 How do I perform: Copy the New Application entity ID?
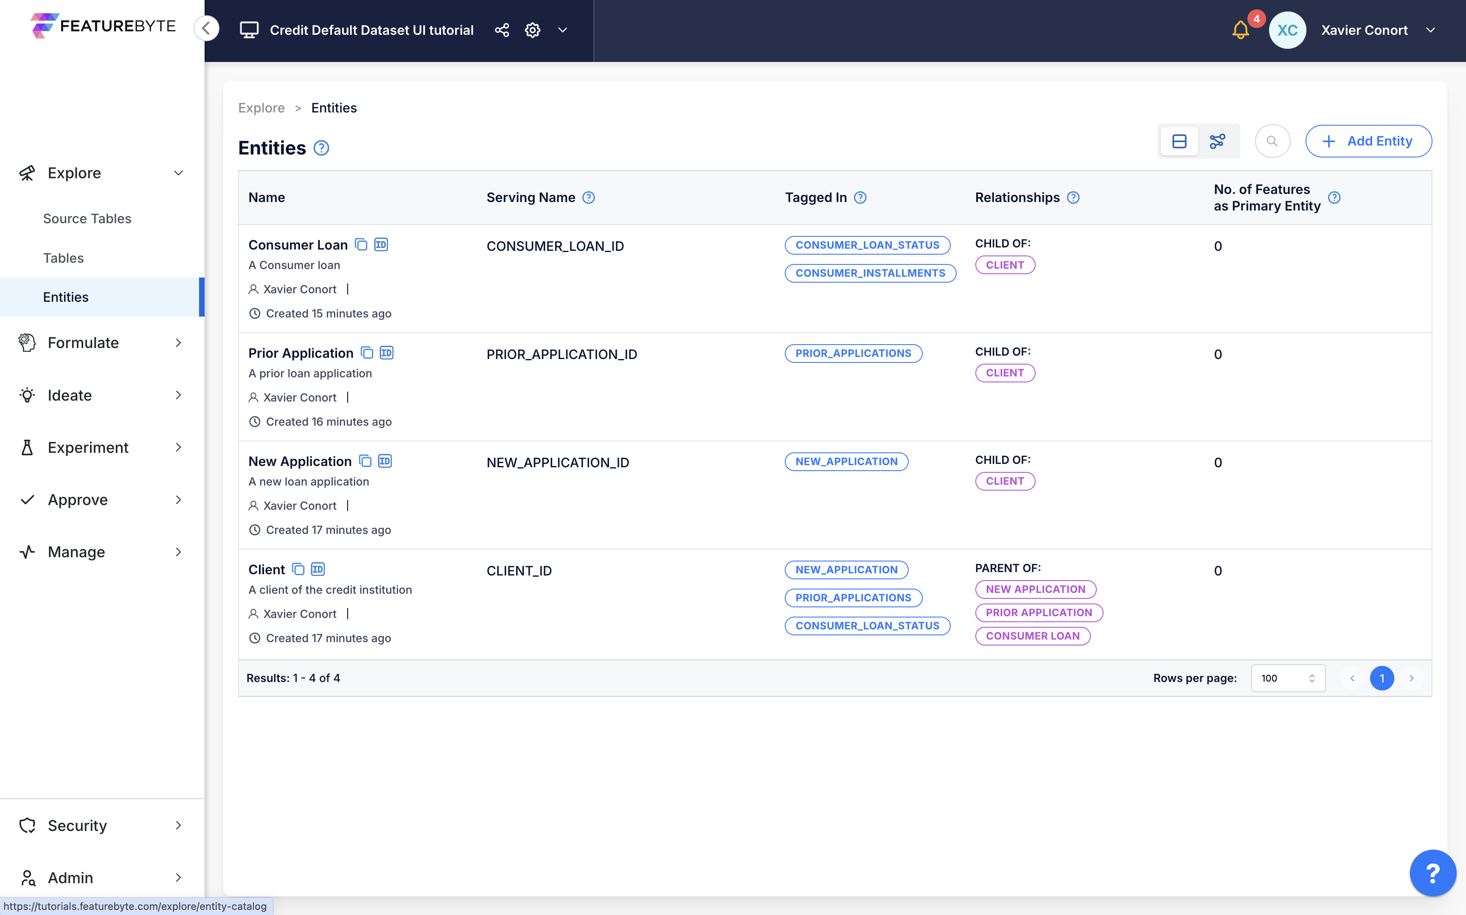tap(385, 461)
